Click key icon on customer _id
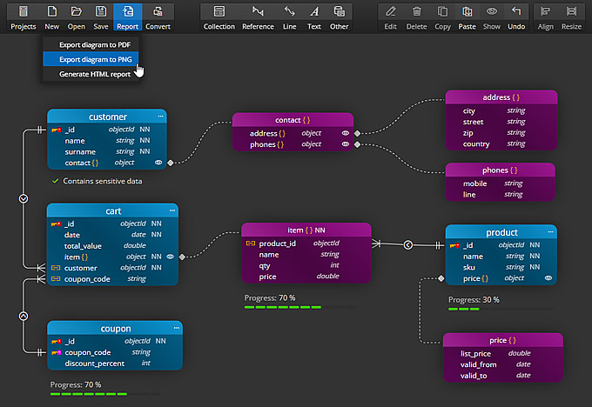Viewport: 592px width, 407px height. pos(57,130)
